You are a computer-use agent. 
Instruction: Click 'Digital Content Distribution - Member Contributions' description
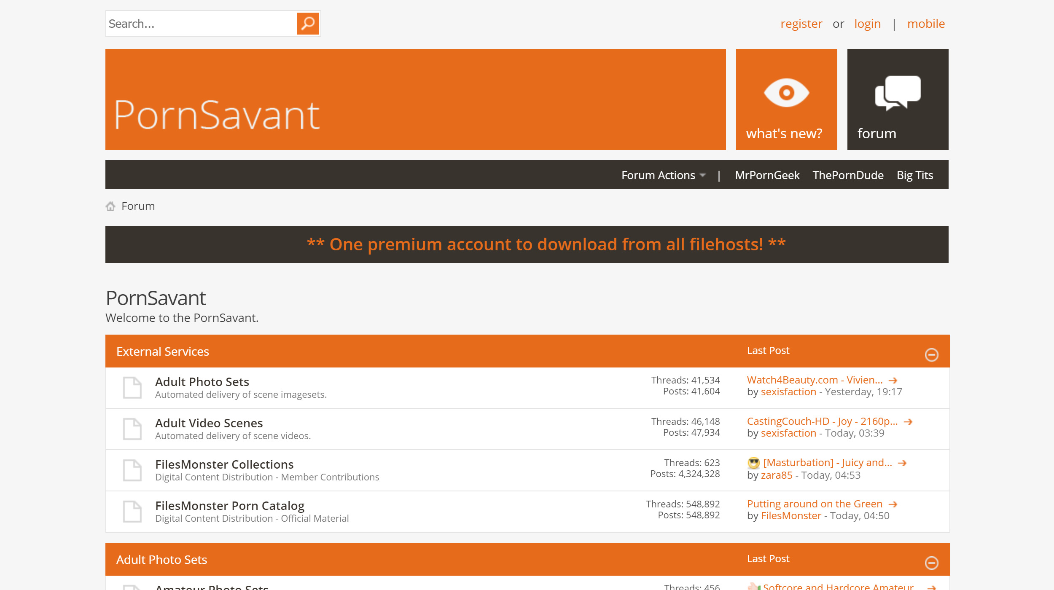tap(267, 477)
